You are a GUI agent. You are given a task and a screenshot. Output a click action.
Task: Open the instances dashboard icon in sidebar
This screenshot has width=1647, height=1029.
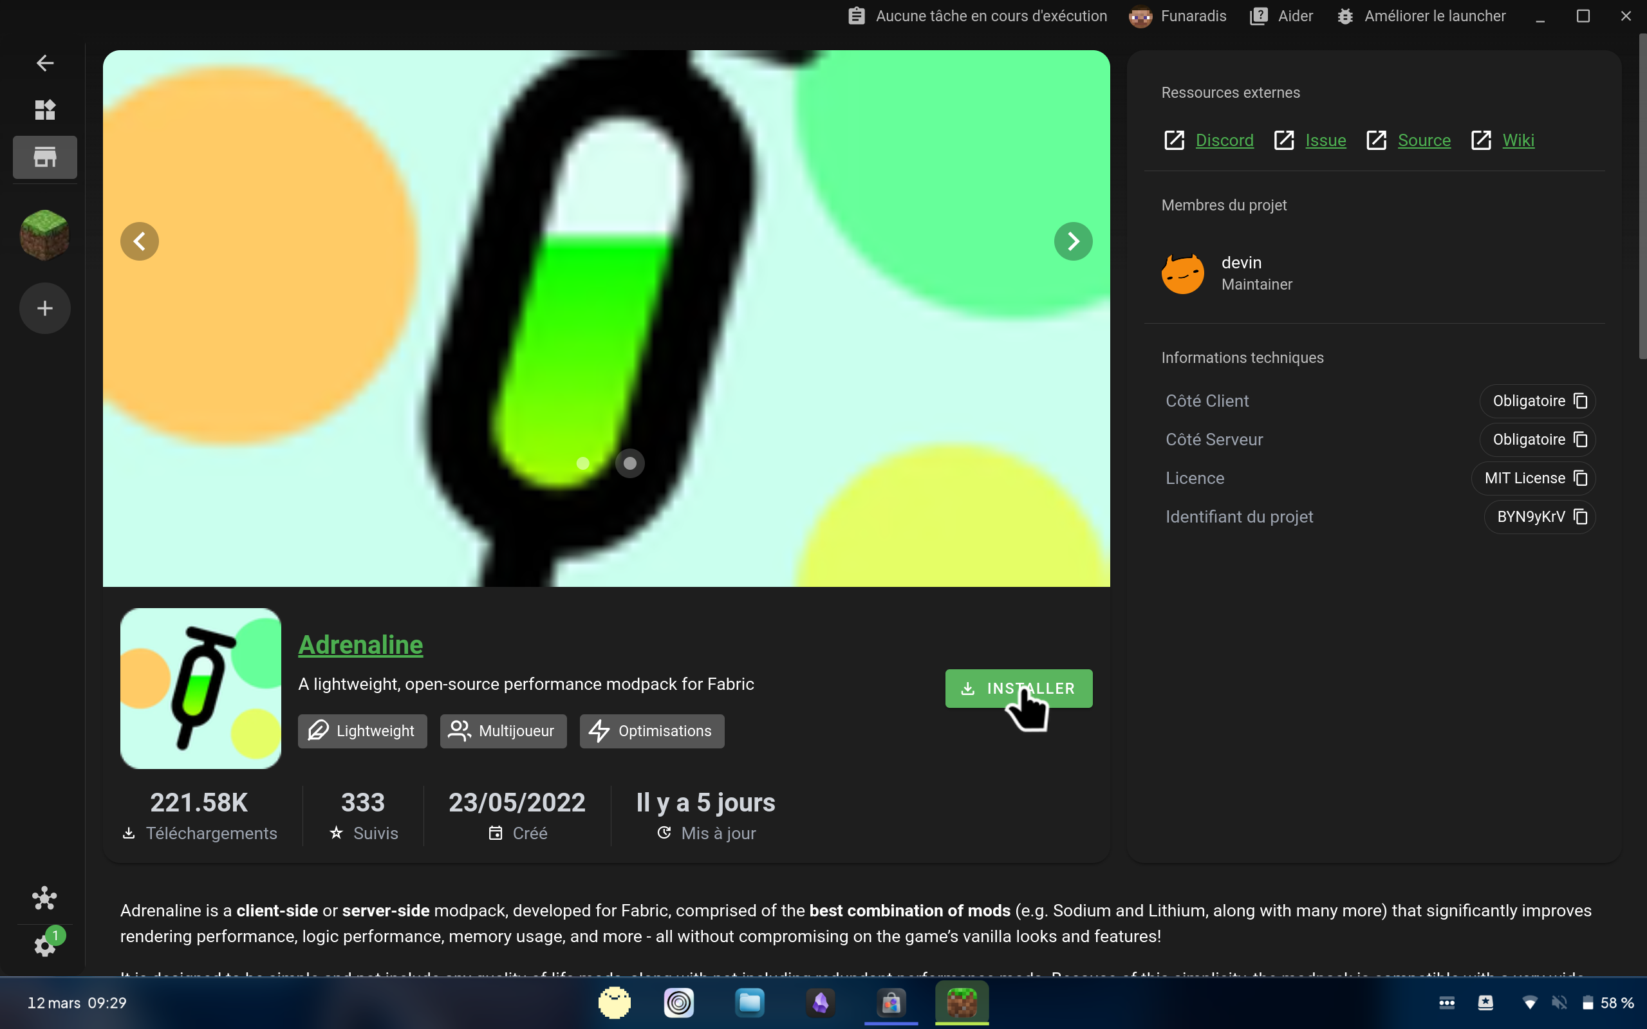coord(45,109)
